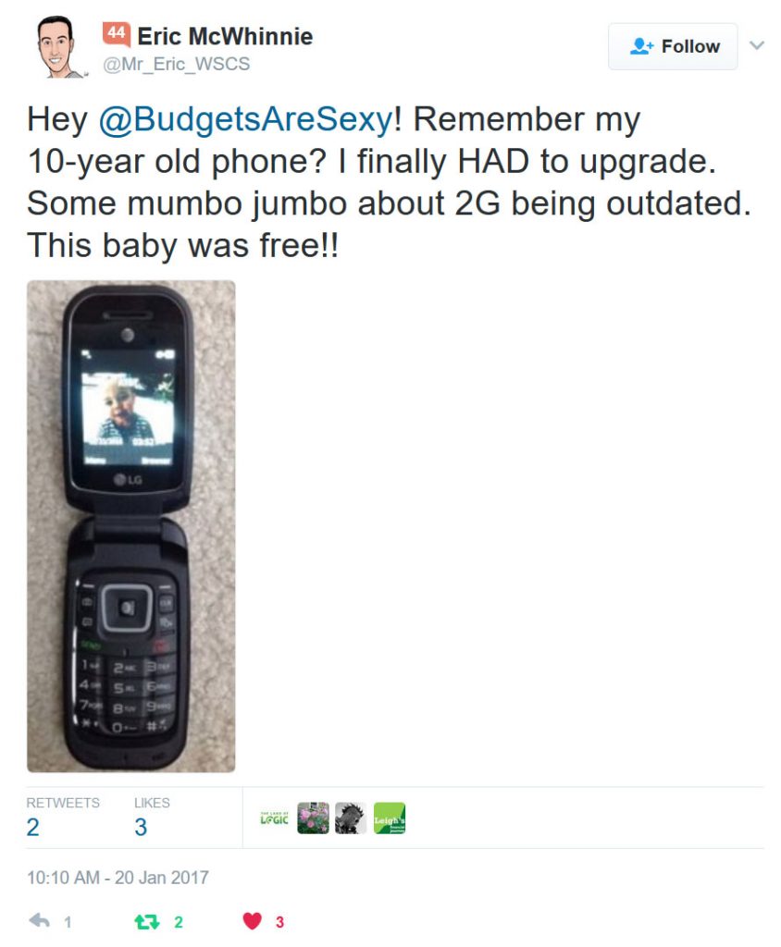Like the tweet with the heart icon
The height and width of the screenshot is (947, 781).
pyautogui.click(x=252, y=921)
